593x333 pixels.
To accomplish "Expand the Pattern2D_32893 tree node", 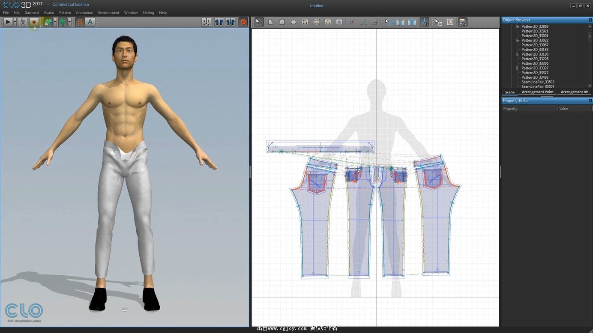I will 518,27.
